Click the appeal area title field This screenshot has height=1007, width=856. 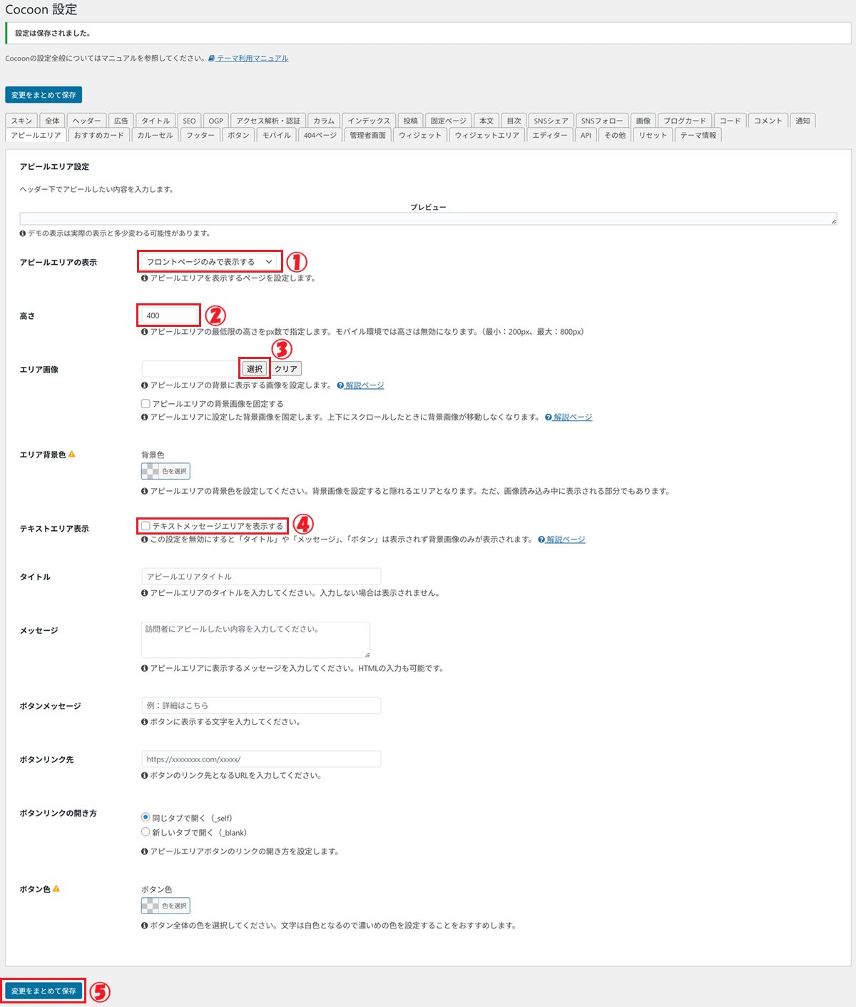[x=261, y=577]
